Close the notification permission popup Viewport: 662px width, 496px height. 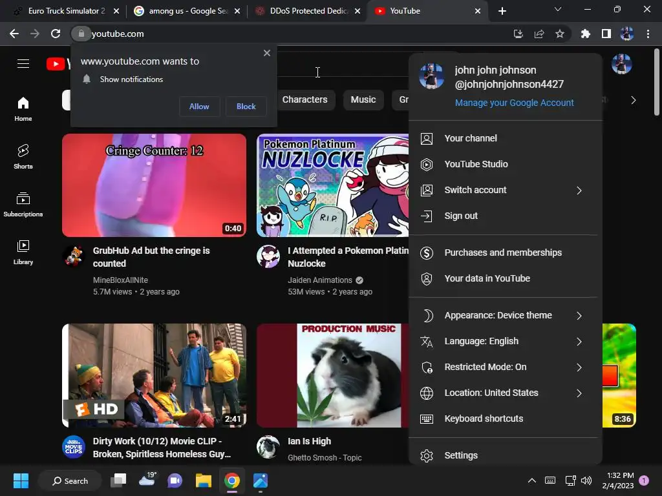point(267,53)
